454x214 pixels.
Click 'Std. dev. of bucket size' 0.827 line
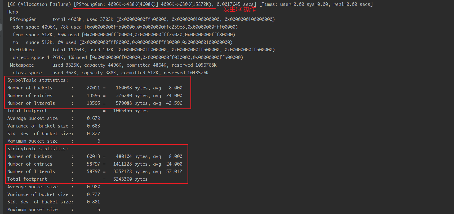pos(54,134)
